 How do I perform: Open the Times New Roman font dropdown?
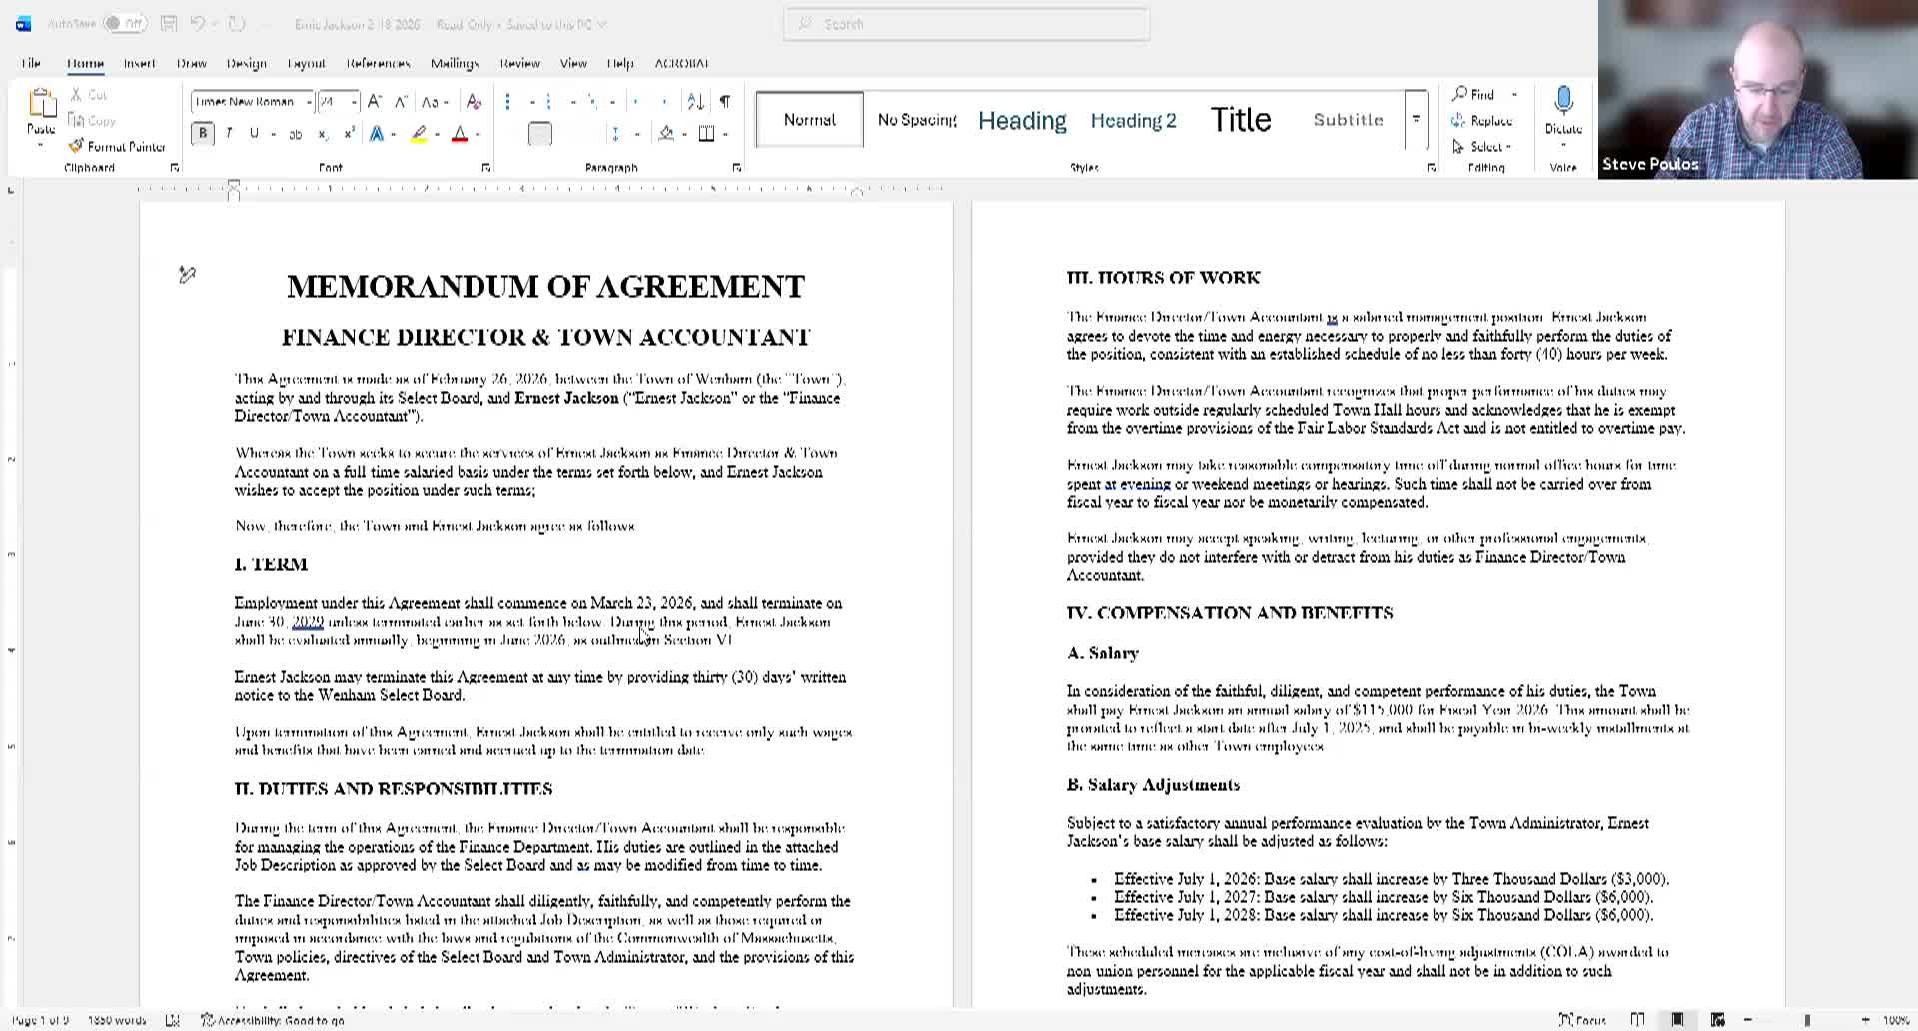pyautogui.click(x=309, y=102)
